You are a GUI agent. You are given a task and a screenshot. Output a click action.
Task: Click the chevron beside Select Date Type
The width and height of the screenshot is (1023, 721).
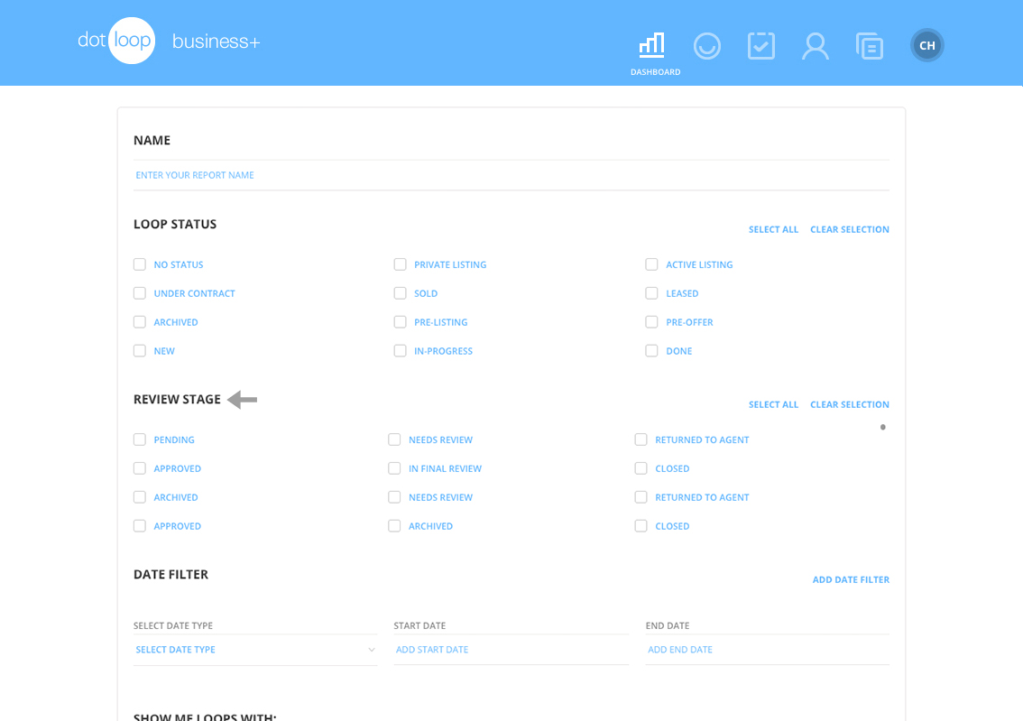click(371, 649)
